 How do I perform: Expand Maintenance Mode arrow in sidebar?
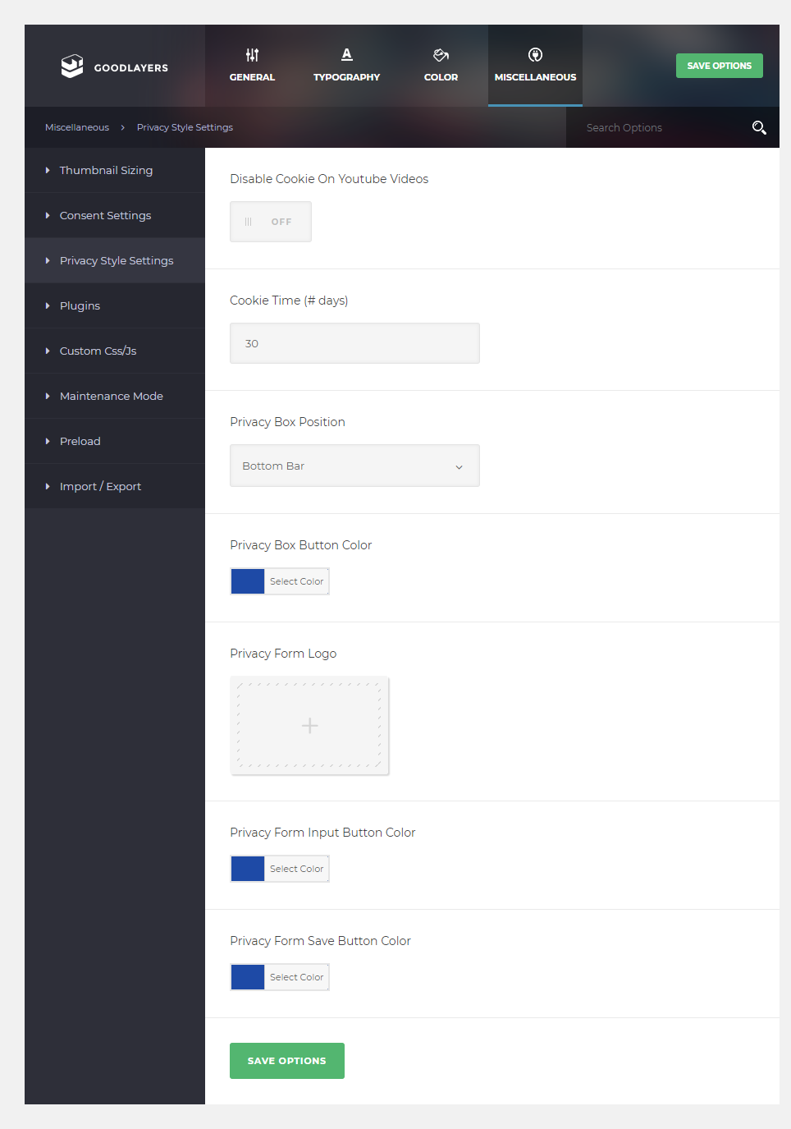(x=48, y=396)
